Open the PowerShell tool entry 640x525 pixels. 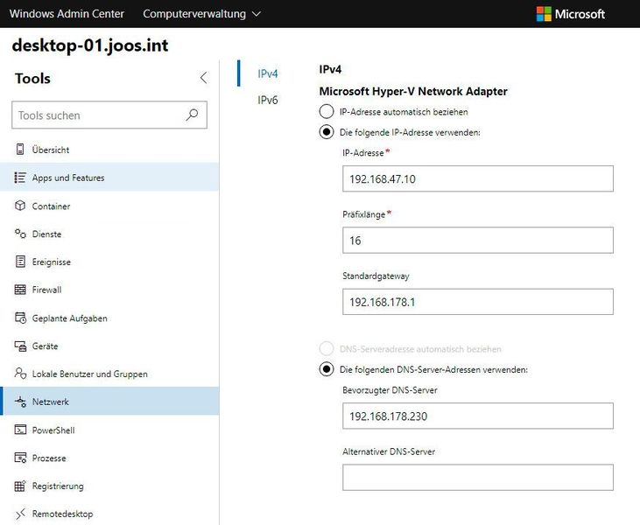109,430
